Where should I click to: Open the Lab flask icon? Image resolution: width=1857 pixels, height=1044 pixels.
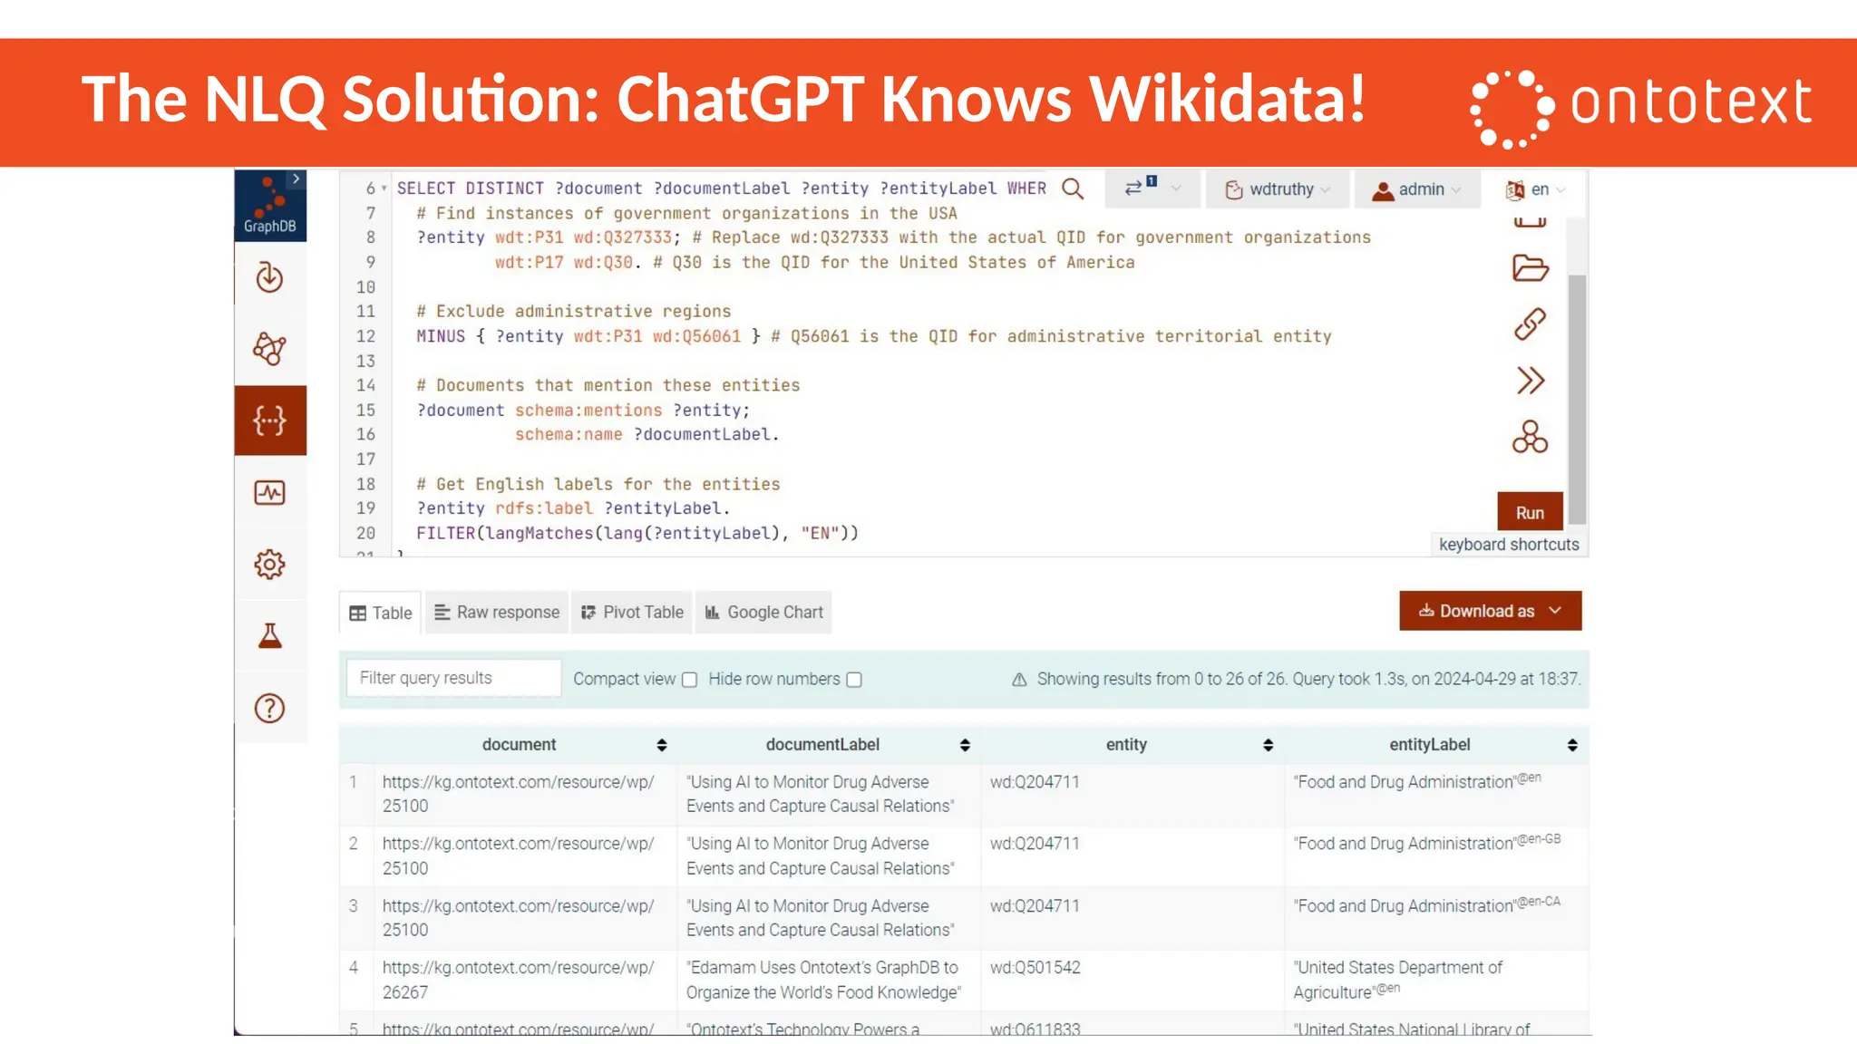point(269,635)
